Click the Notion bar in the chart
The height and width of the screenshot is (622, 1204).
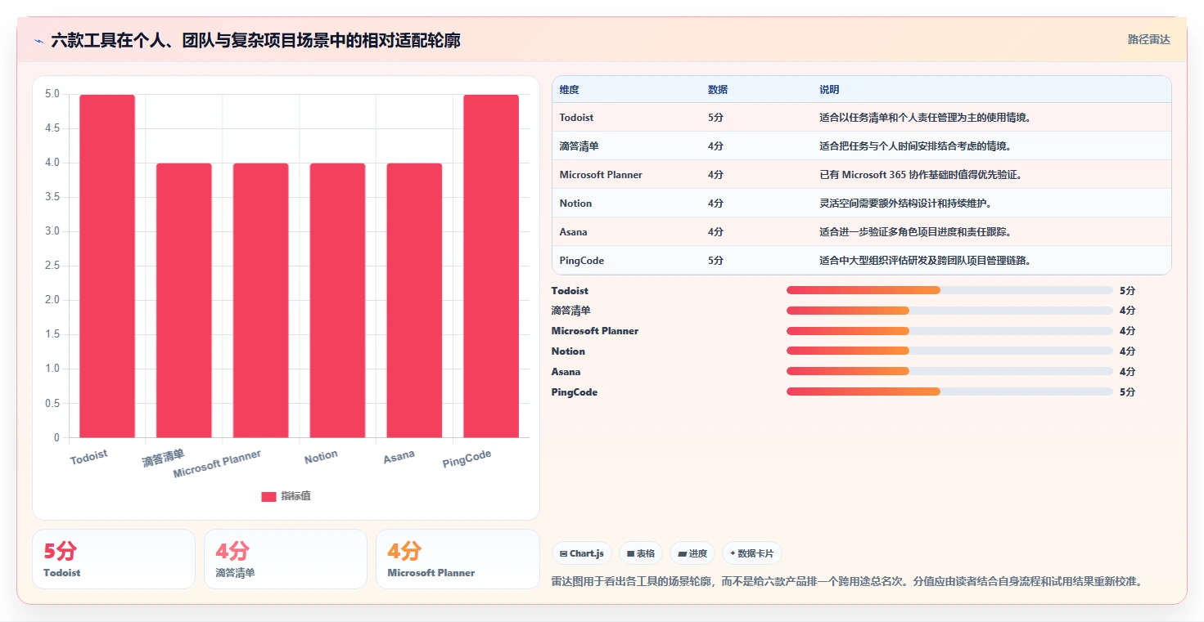pyautogui.click(x=338, y=300)
